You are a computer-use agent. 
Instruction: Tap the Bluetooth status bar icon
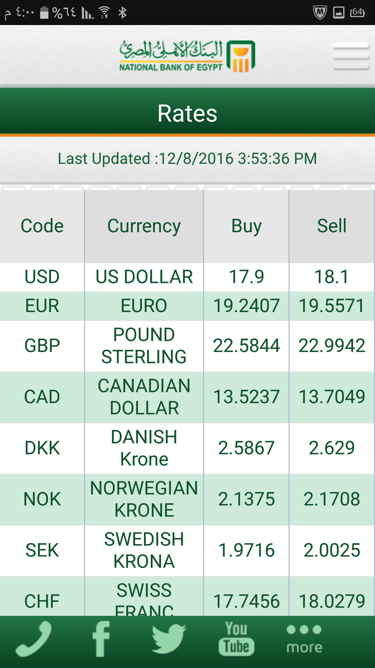(122, 13)
